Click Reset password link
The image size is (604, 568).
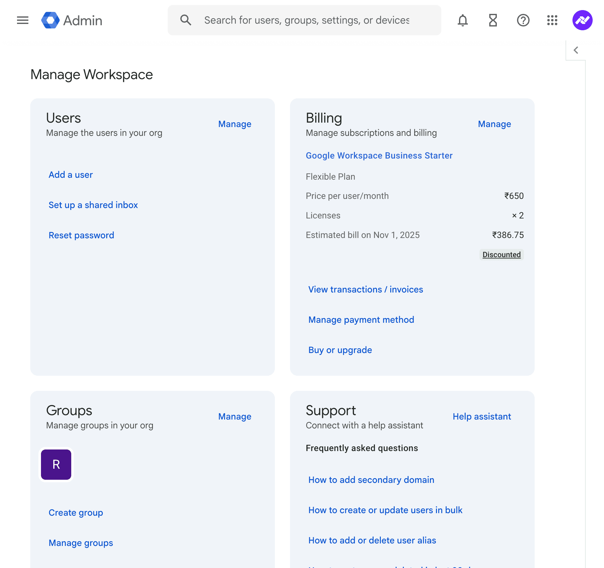[81, 235]
